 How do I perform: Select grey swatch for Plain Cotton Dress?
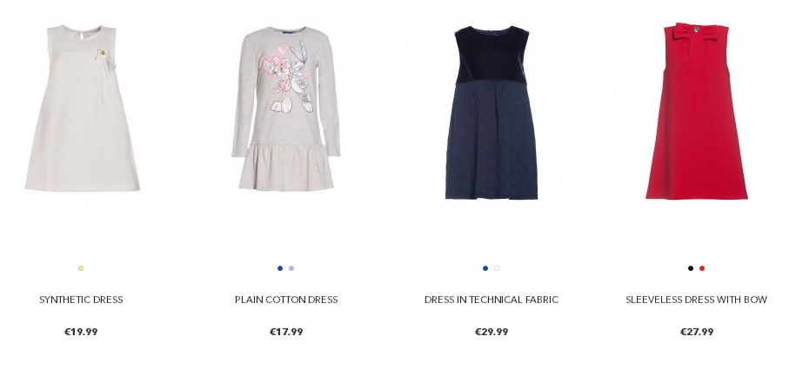tap(291, 268)
